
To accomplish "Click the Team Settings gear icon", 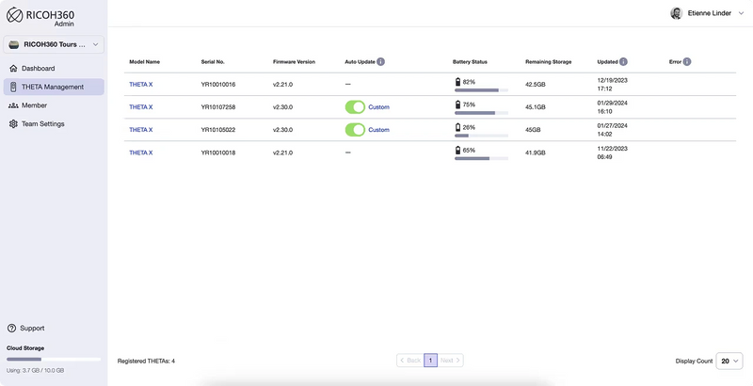I will (x=12, y=123).
